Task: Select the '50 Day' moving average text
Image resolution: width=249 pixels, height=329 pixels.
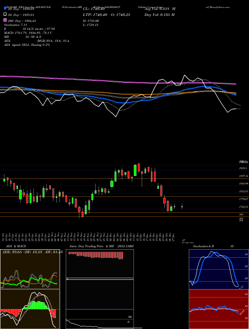Action: tap(21, 15)
